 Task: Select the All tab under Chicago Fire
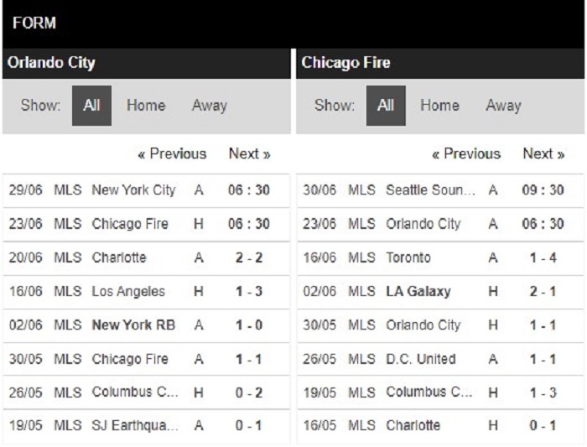(386, 106)
